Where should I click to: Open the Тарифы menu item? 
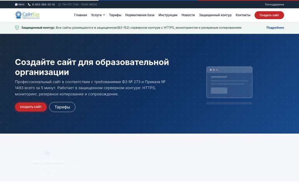(115, 15)
